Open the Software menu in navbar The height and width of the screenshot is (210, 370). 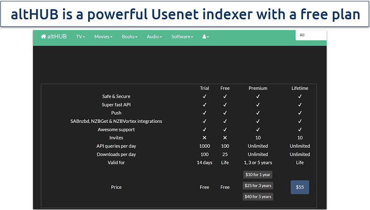tap(182, 37)
